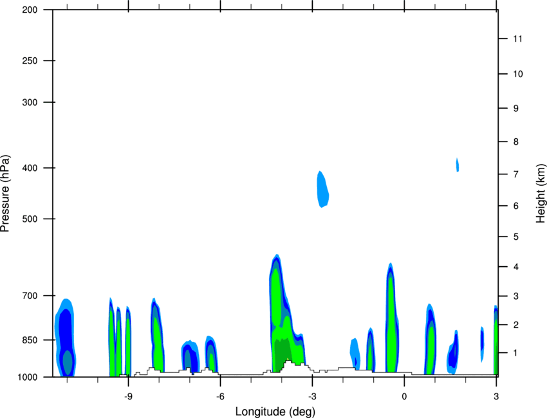Click the 200 pressure tick label
The height and width of the screenshot is (418, 547).
click(x=30, y=10)
